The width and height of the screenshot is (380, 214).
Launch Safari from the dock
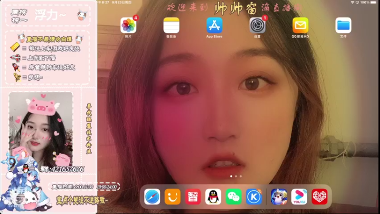pos(152,196)
